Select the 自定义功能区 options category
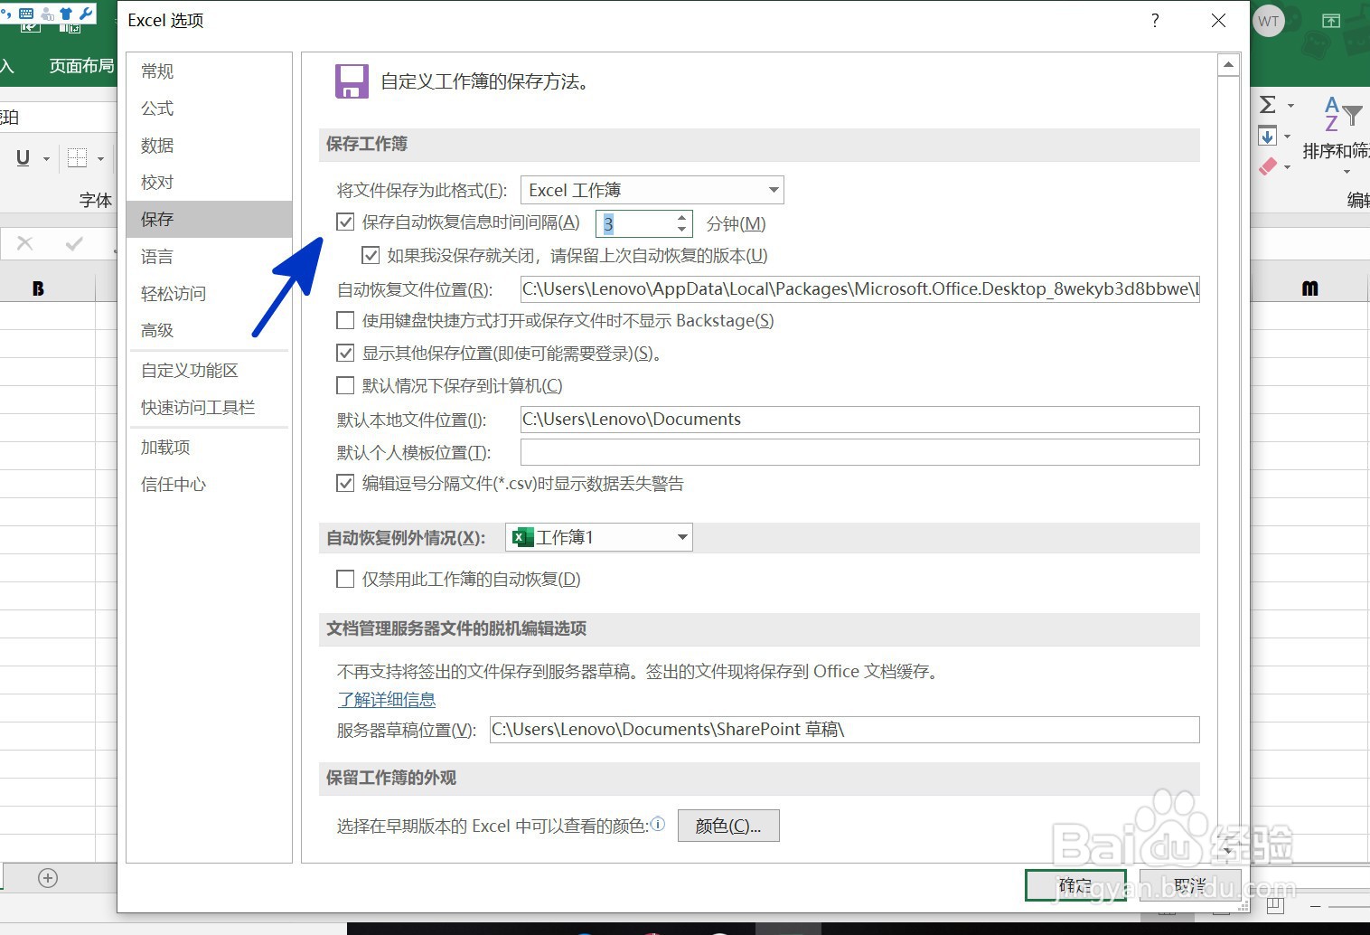1370x935 pixels. coord(209,370)
